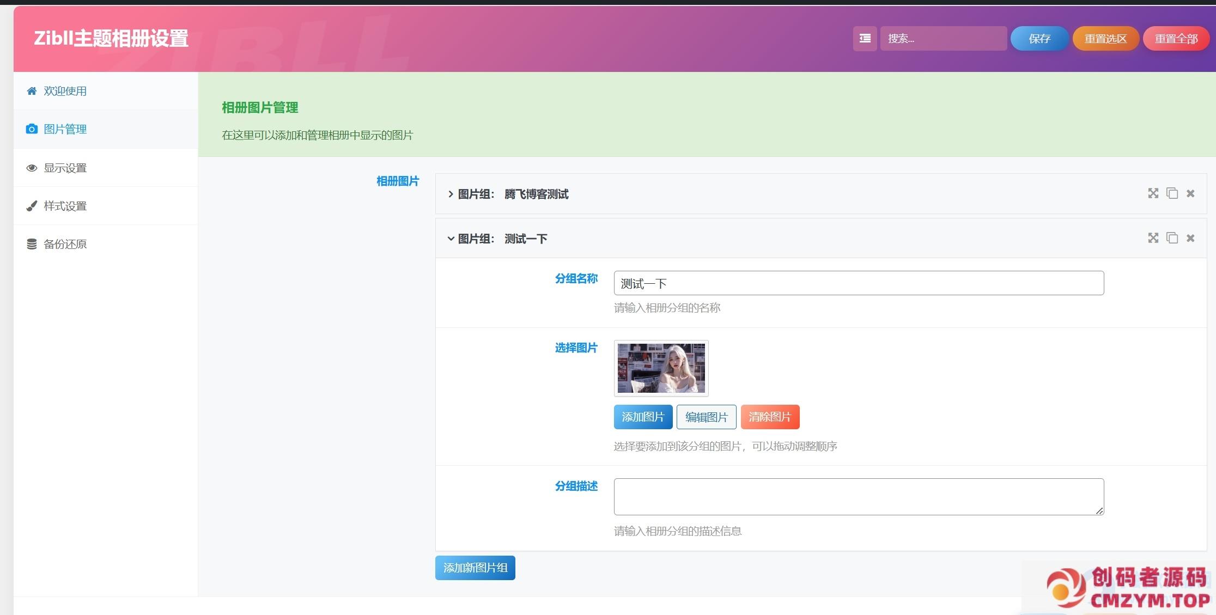Screen dimensions: 1216x615
Task: Go to 显示设置 sidebar section
Action: (65, 168)
